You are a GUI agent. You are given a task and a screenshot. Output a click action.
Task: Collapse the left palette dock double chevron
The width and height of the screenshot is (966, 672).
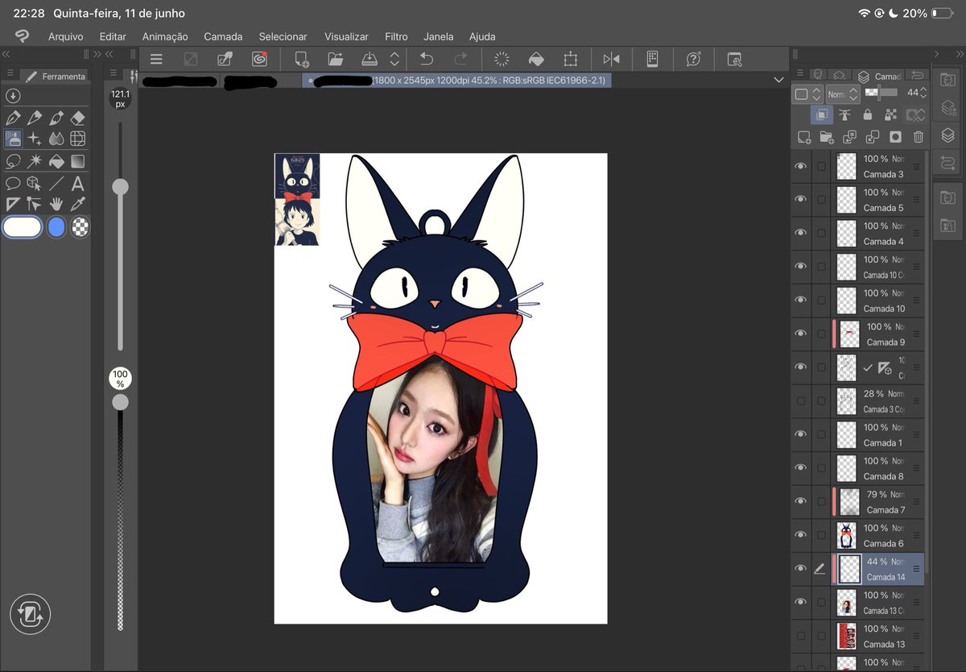(x=6, y=54)
